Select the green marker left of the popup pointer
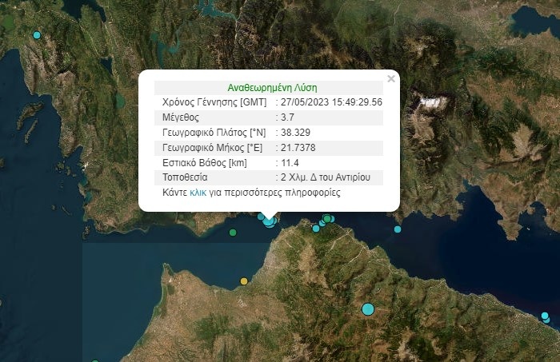Screen dimensions: 560x362 (233, 233)
